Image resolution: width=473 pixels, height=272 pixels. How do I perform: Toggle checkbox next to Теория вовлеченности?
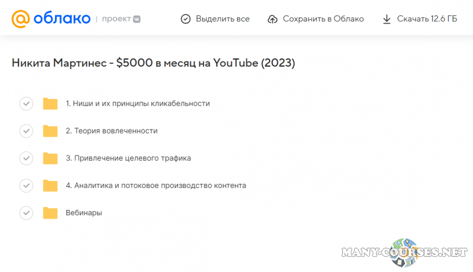(x=26, y=131)
